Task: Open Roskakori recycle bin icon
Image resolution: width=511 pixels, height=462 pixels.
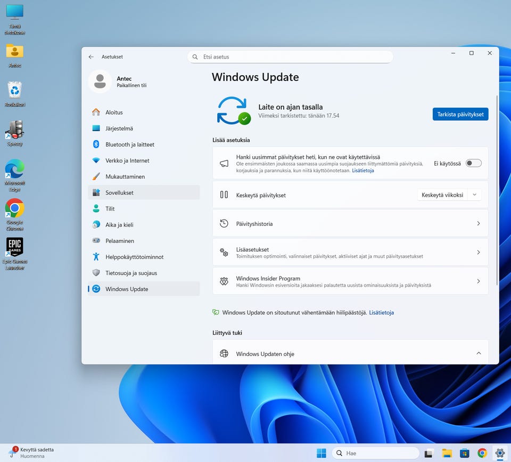Action: [14, 90]
